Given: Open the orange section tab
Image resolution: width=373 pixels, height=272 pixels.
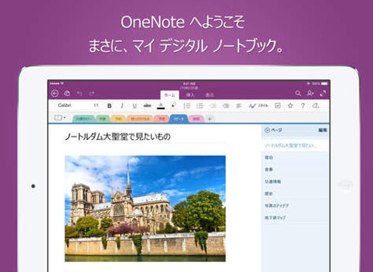Looking at the screenshot, I should click(x=140, y=119).
